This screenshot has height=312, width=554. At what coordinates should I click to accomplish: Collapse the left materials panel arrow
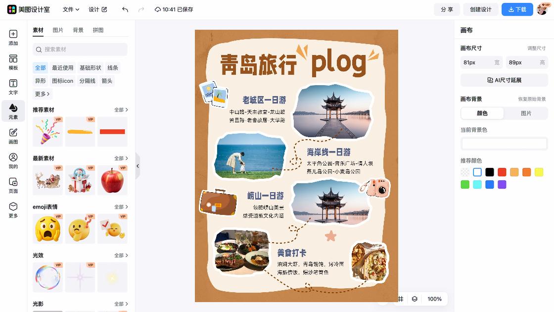138,165
